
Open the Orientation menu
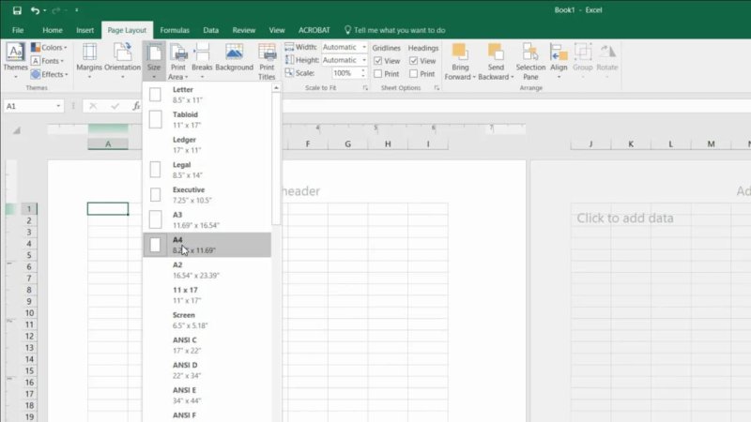pyautogui.click(x=122, y=61)
